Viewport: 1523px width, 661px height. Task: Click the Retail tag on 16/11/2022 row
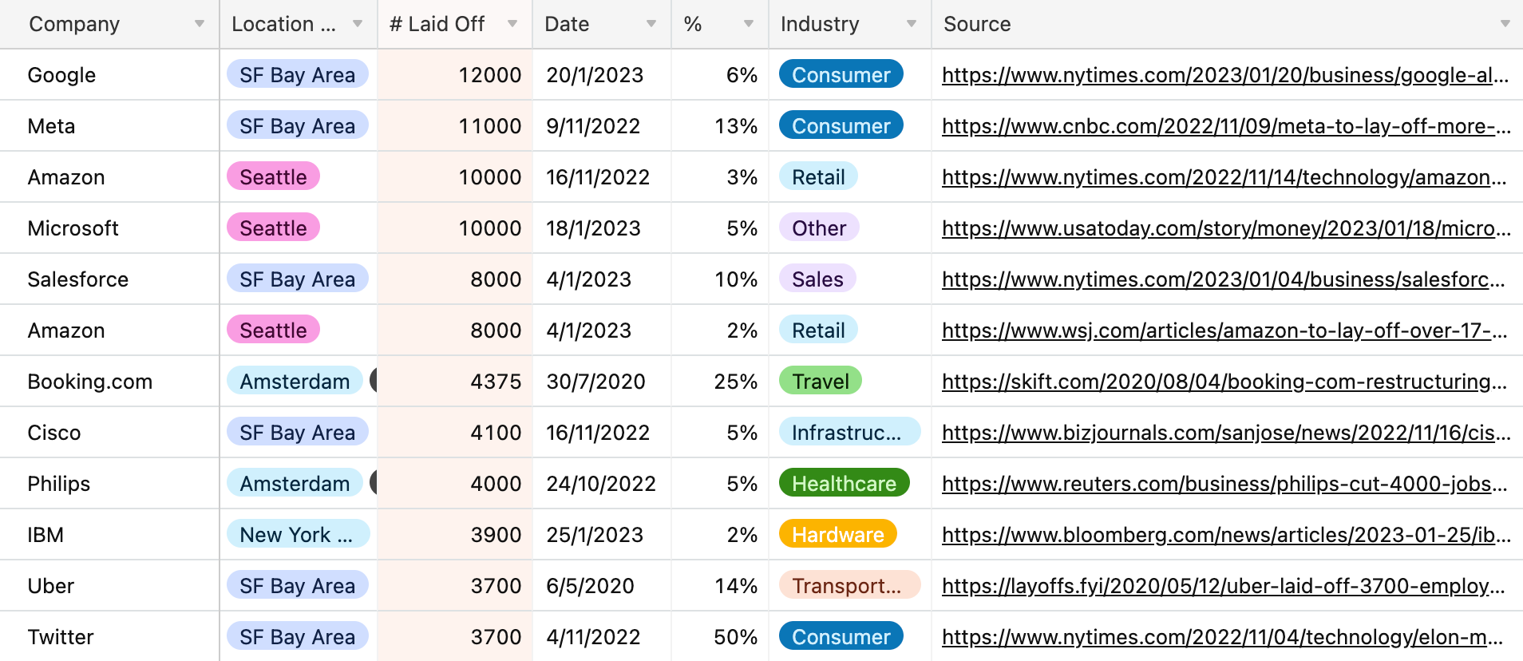coord(818,176)
